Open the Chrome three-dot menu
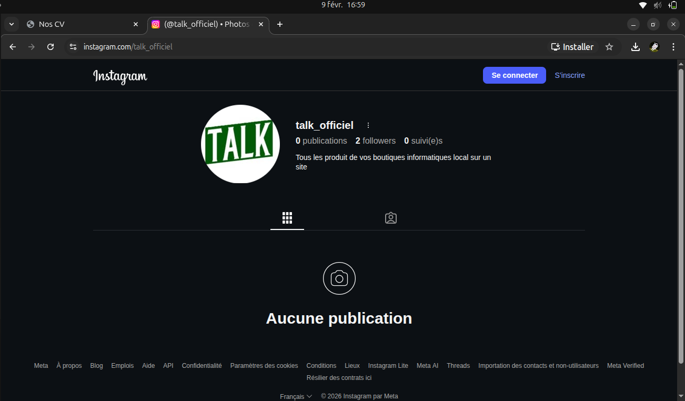 [x=673, y=46]
